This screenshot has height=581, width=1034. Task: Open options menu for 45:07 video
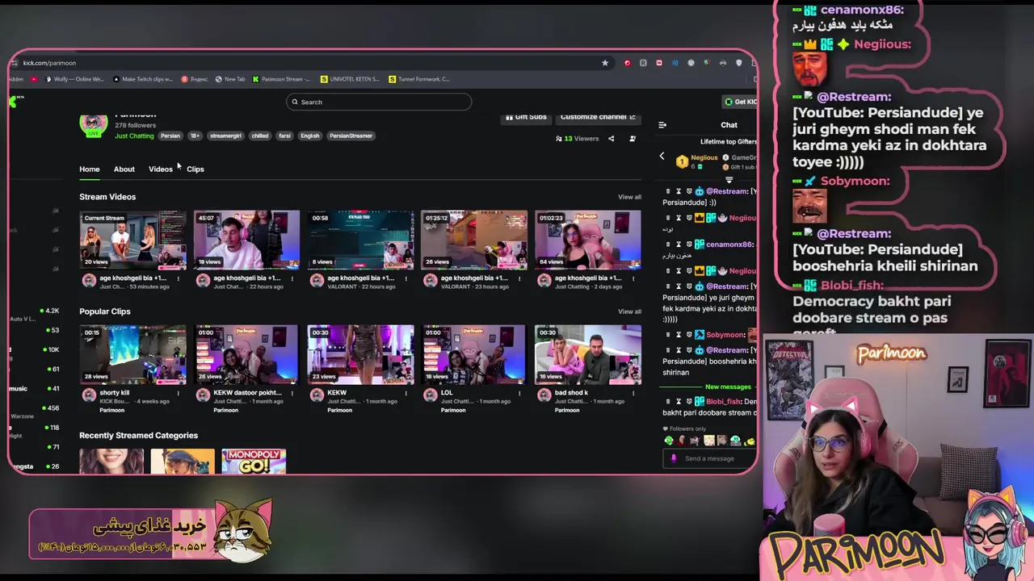[292, 278]
